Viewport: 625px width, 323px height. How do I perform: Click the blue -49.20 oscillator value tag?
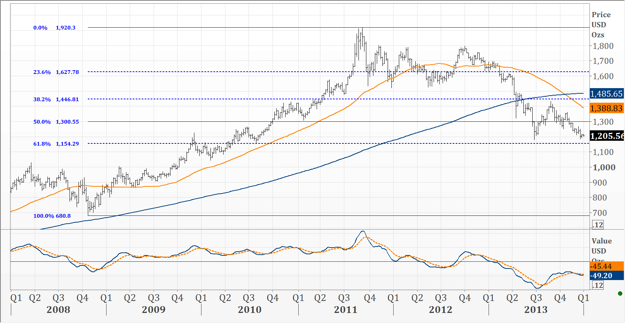(x=606, y=276)
